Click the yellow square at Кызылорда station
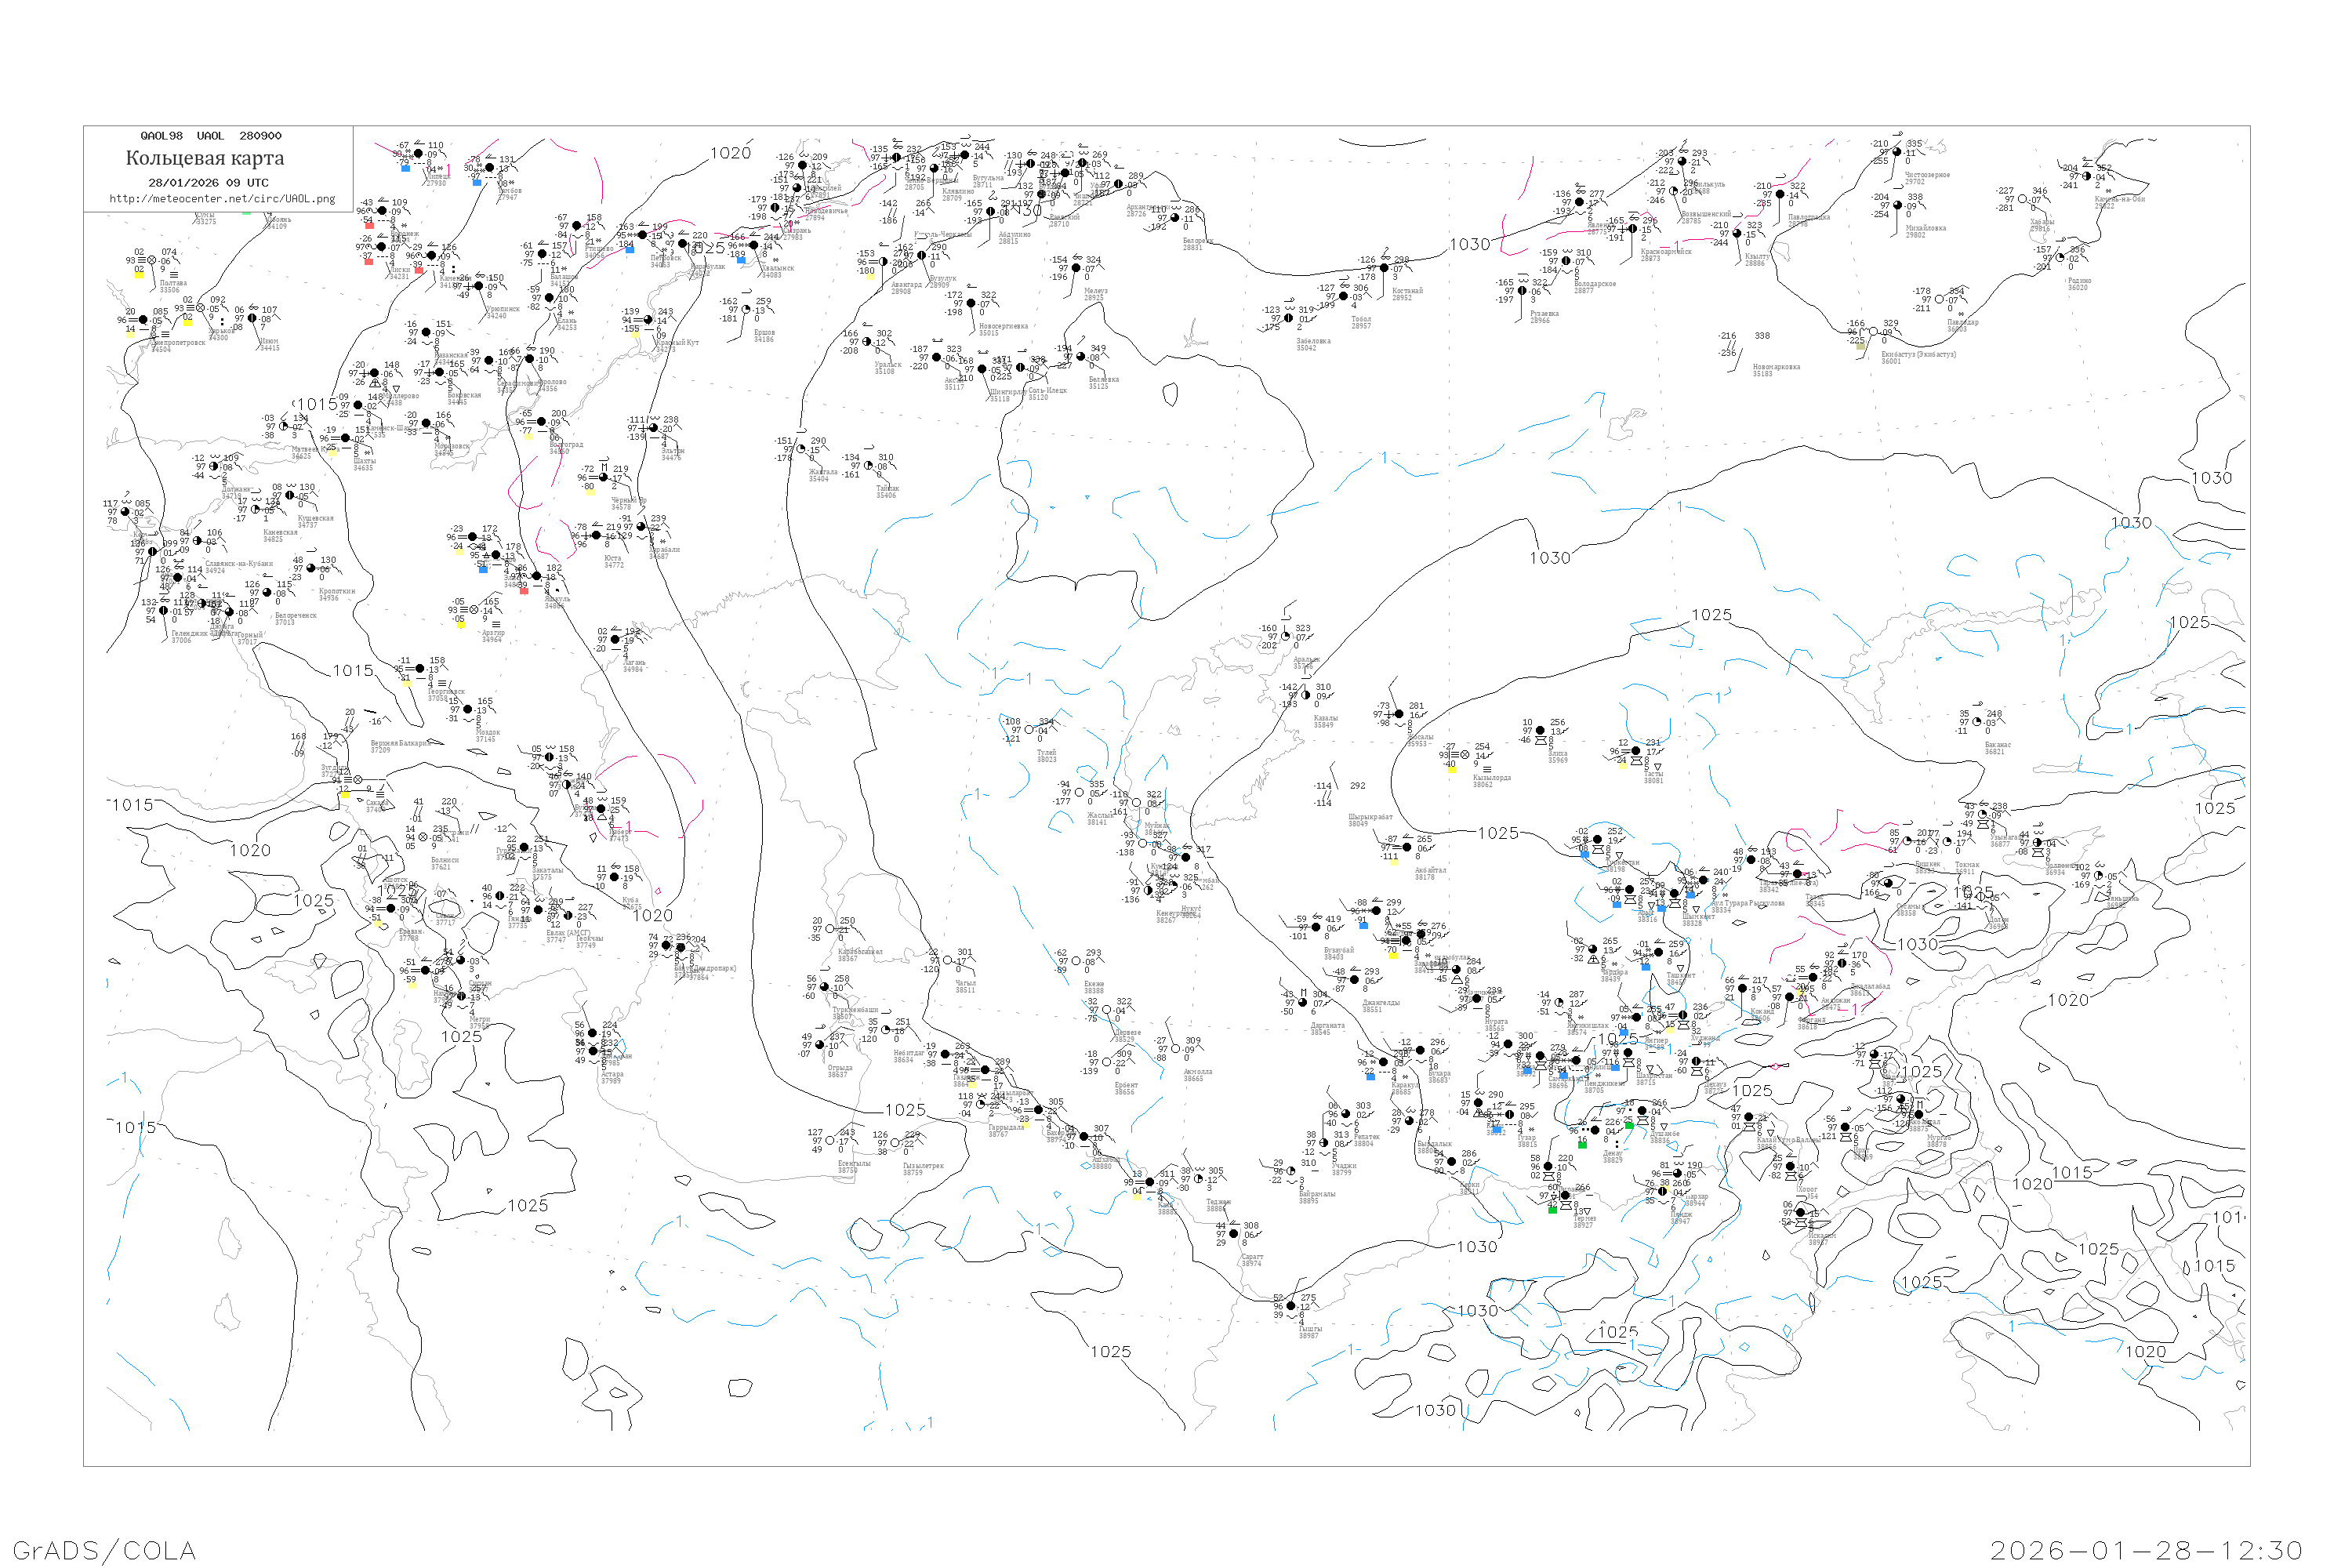2352x1568 pixels. point(1451,770)
